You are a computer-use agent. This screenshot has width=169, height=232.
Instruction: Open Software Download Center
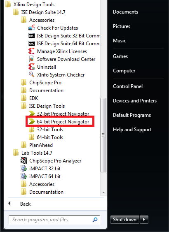[x=62, y=59]
